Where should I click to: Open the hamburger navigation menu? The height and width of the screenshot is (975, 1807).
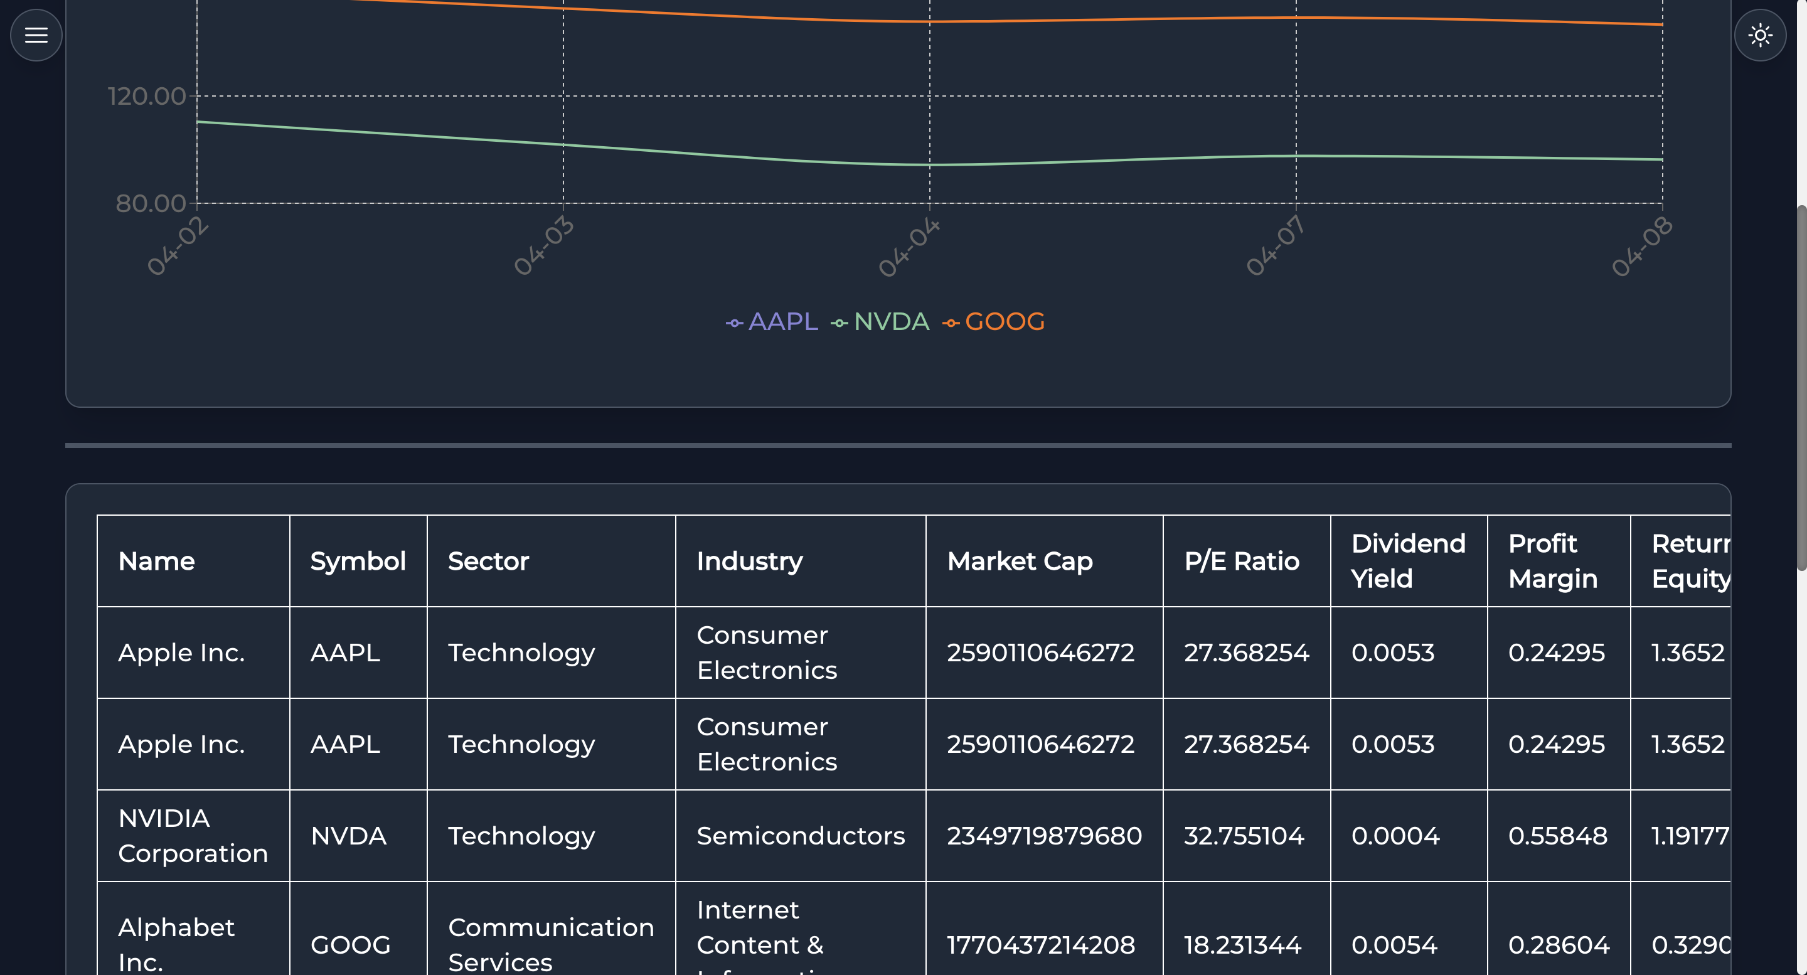pyautogui.click(x=35, y=35)
